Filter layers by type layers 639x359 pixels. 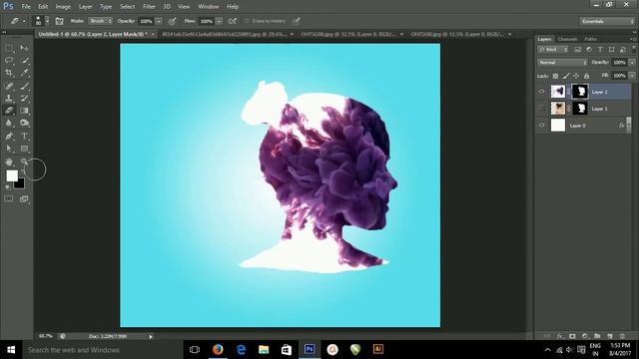[600, 49]
